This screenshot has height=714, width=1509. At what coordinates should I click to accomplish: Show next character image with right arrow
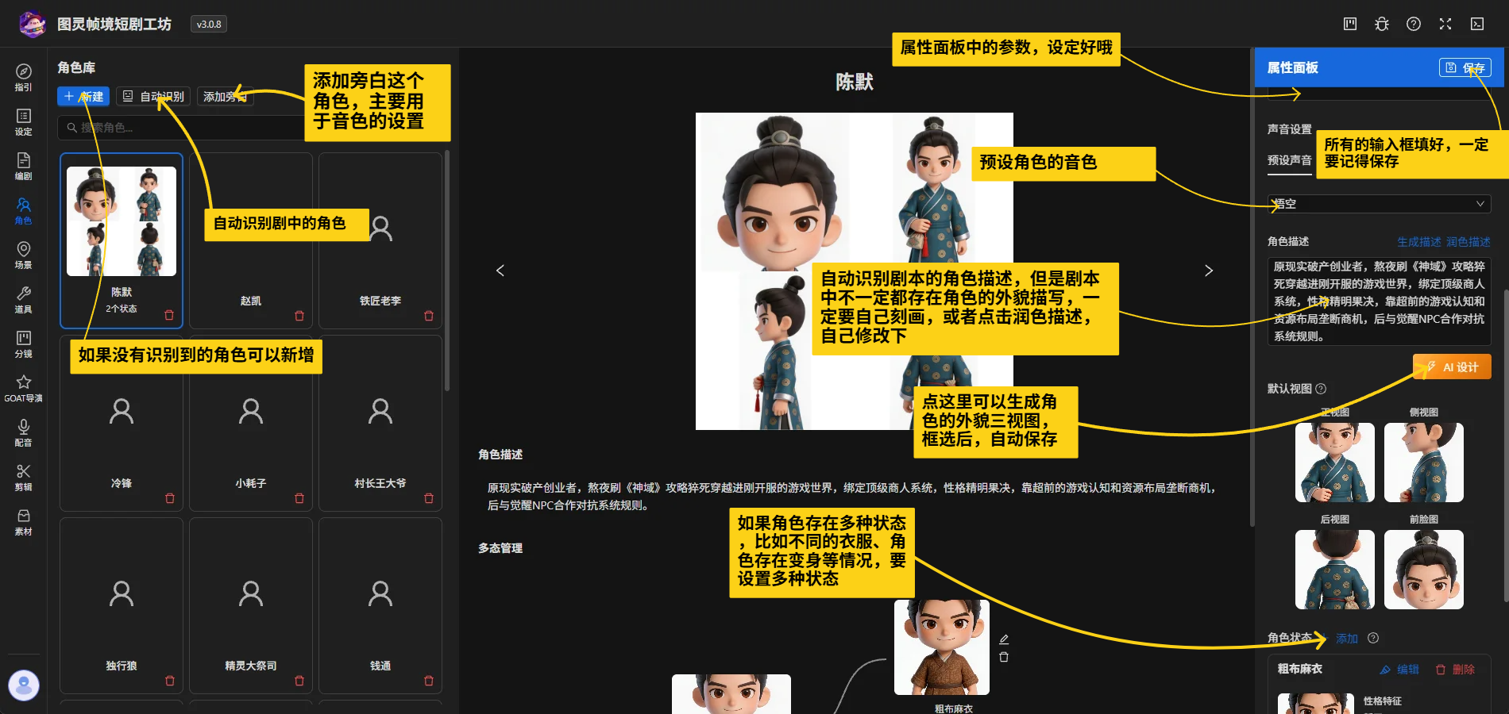(x=1209, y=271)
